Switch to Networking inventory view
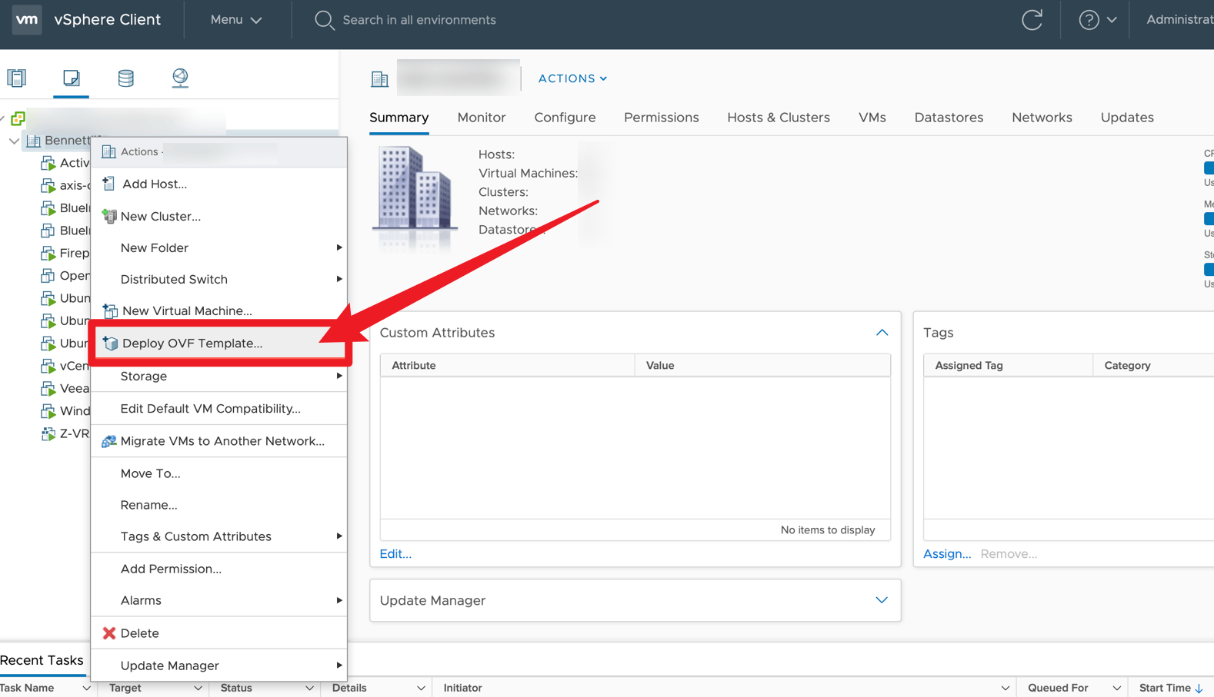Viewport: 1214px width, 697px height. coord(180,78)
